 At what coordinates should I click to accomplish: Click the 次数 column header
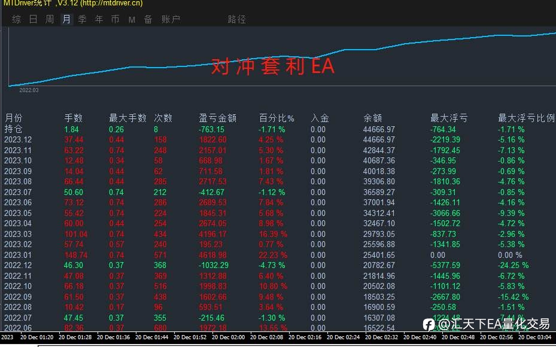163,118
